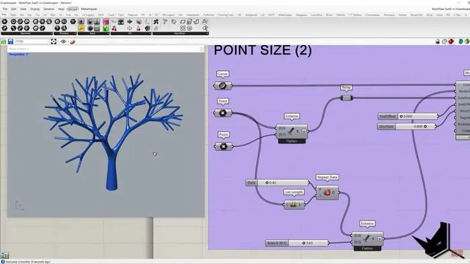Click the Perspective viewport title
This screenshot has height=264, width=470.
[x=17, y=55]
